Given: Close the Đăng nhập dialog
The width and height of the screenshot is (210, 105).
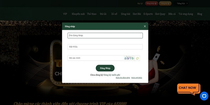Looking at the screenshot, I should pyautogui.click(x=145, y=27).
